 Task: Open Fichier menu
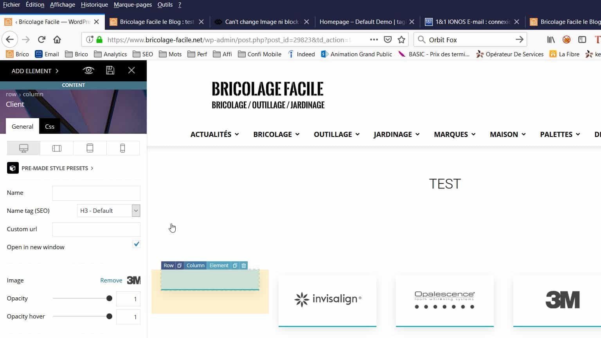click(11, 5)
